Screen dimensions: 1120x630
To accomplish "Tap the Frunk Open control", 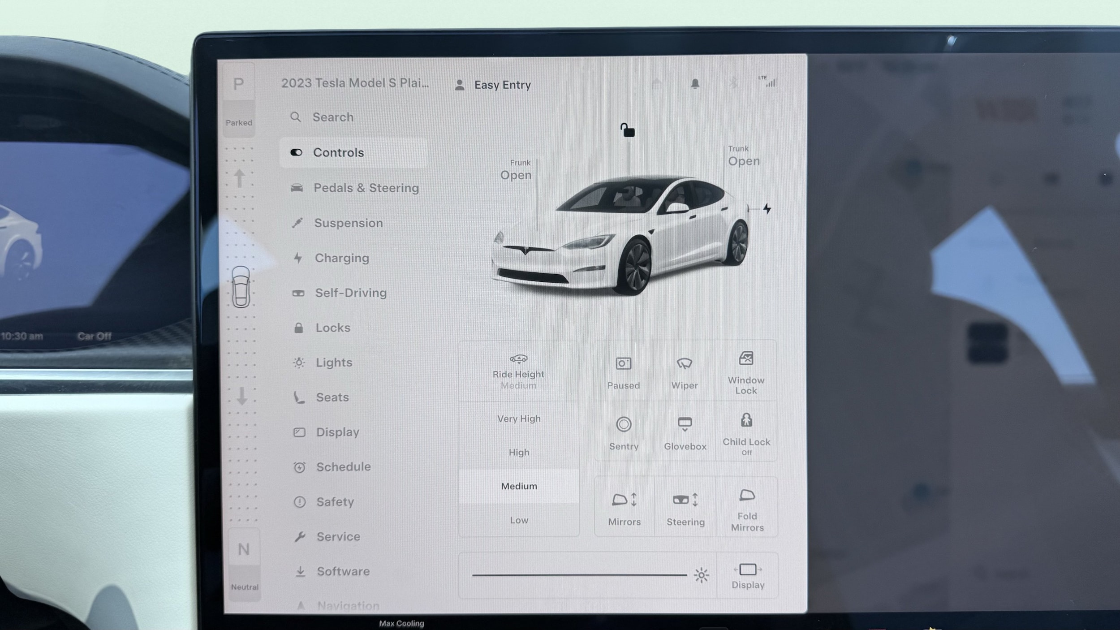I will pos(516,170).
